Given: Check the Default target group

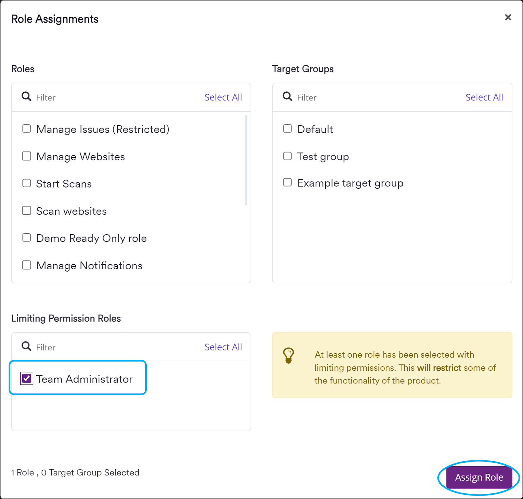Looking at the screenshot, I should (287, 129).
